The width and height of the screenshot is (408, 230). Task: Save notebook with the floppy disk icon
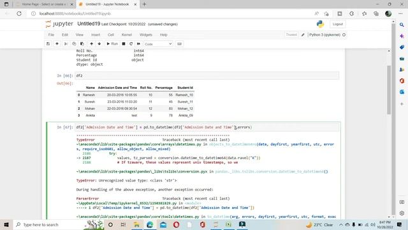coord(48,44)
